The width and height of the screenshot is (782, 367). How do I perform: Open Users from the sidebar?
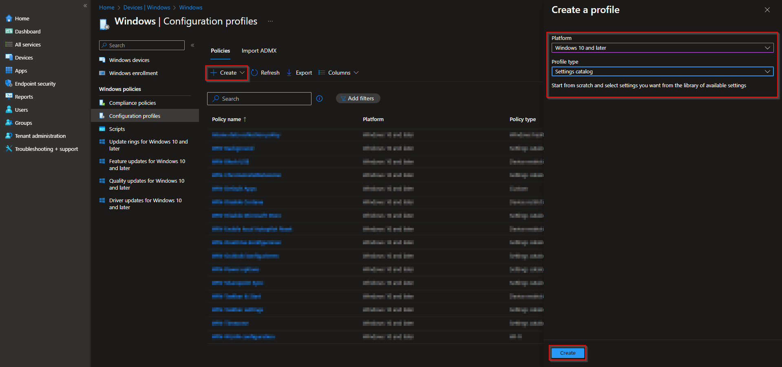21,109
